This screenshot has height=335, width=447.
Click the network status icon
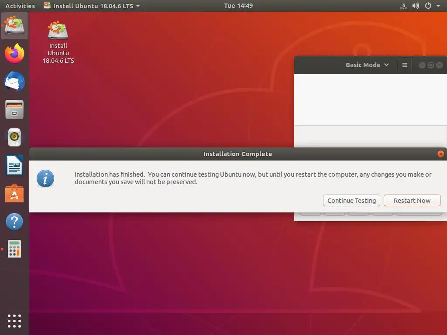click(404, 6)
